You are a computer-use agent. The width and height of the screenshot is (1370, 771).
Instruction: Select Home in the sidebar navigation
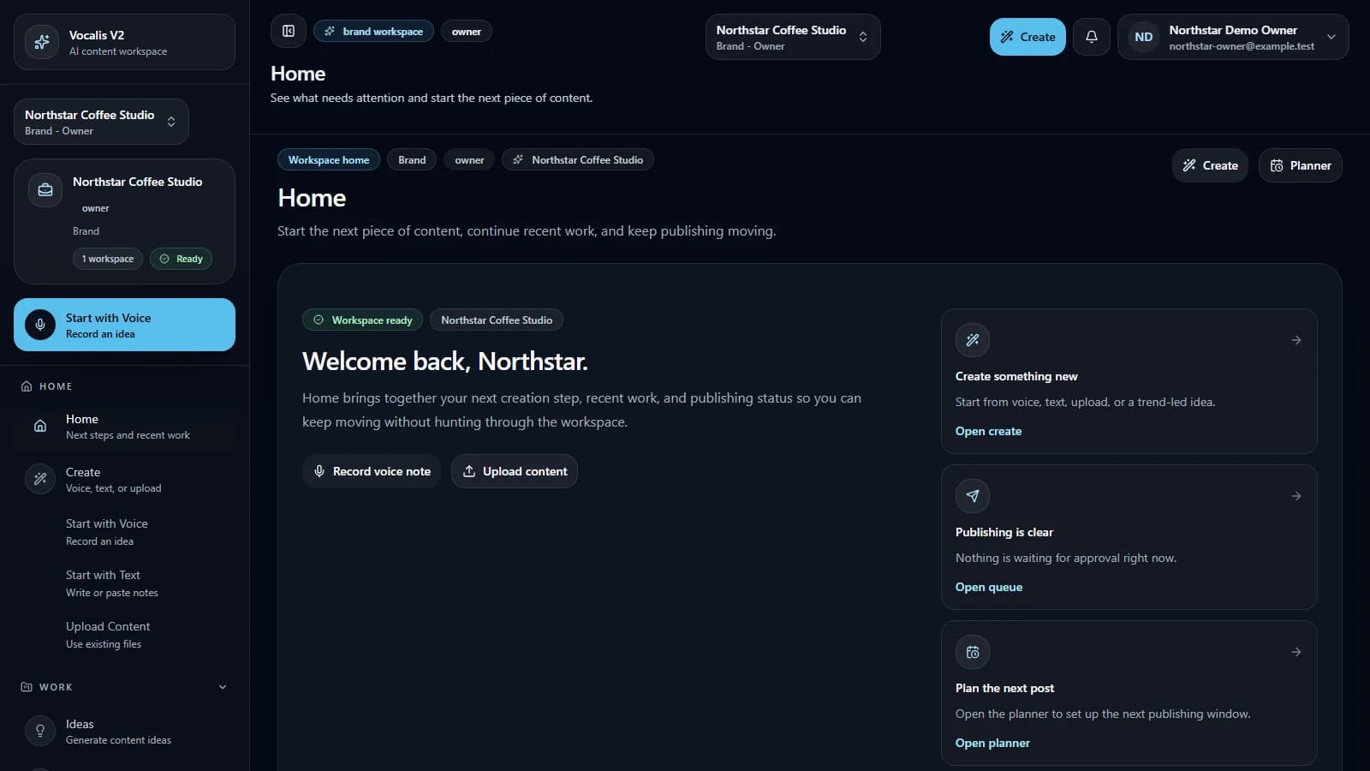[x=124, y=426]
